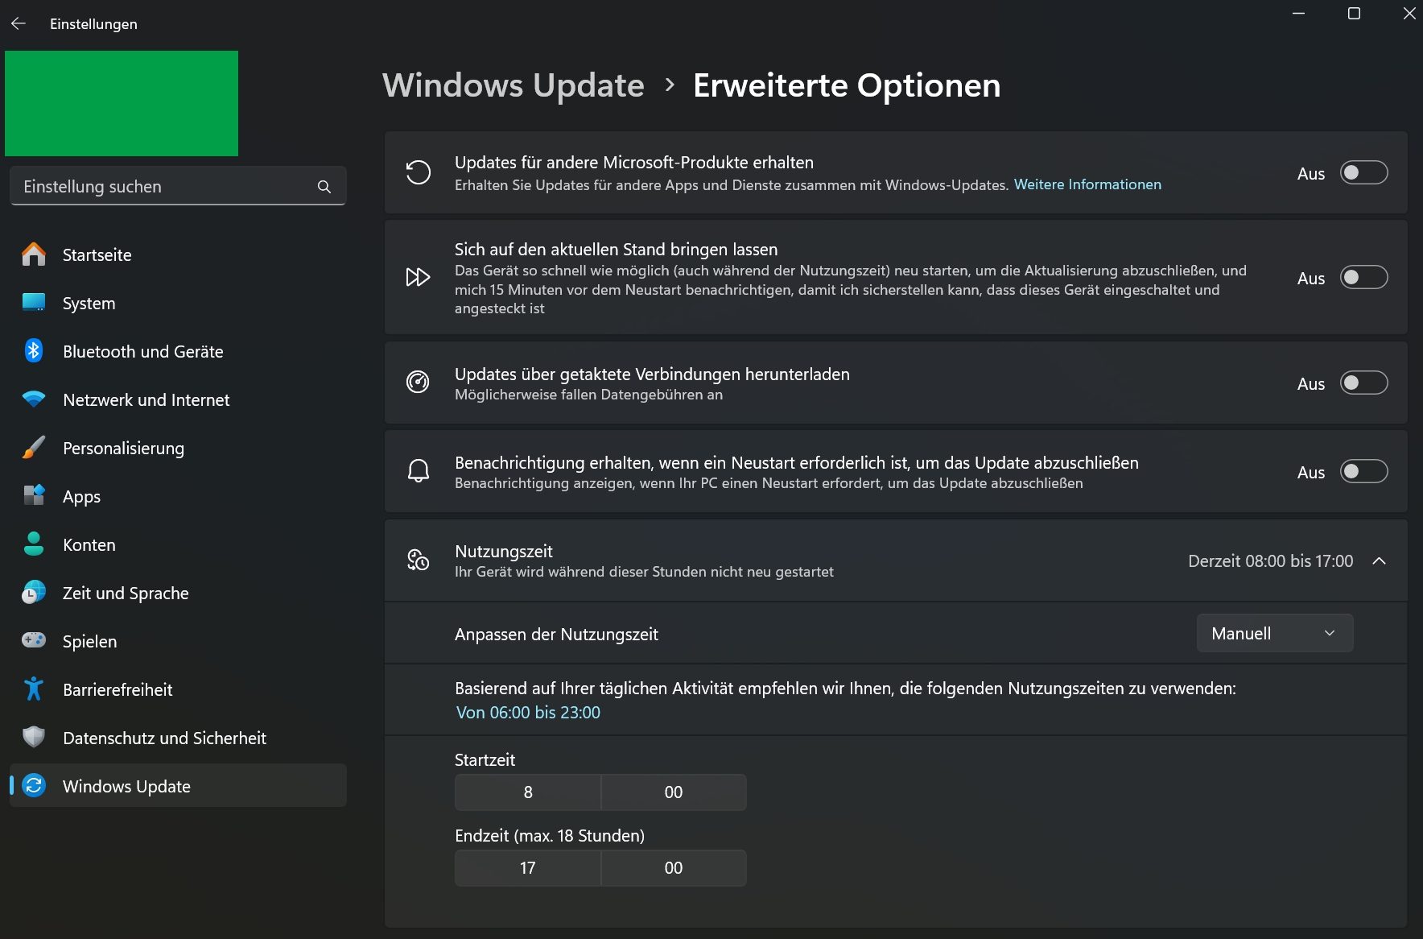Image resolution: width=1423 pixels, height=939 pixels.
Task: Select Windows Update in sidebar
Action: tap(178, 786)
